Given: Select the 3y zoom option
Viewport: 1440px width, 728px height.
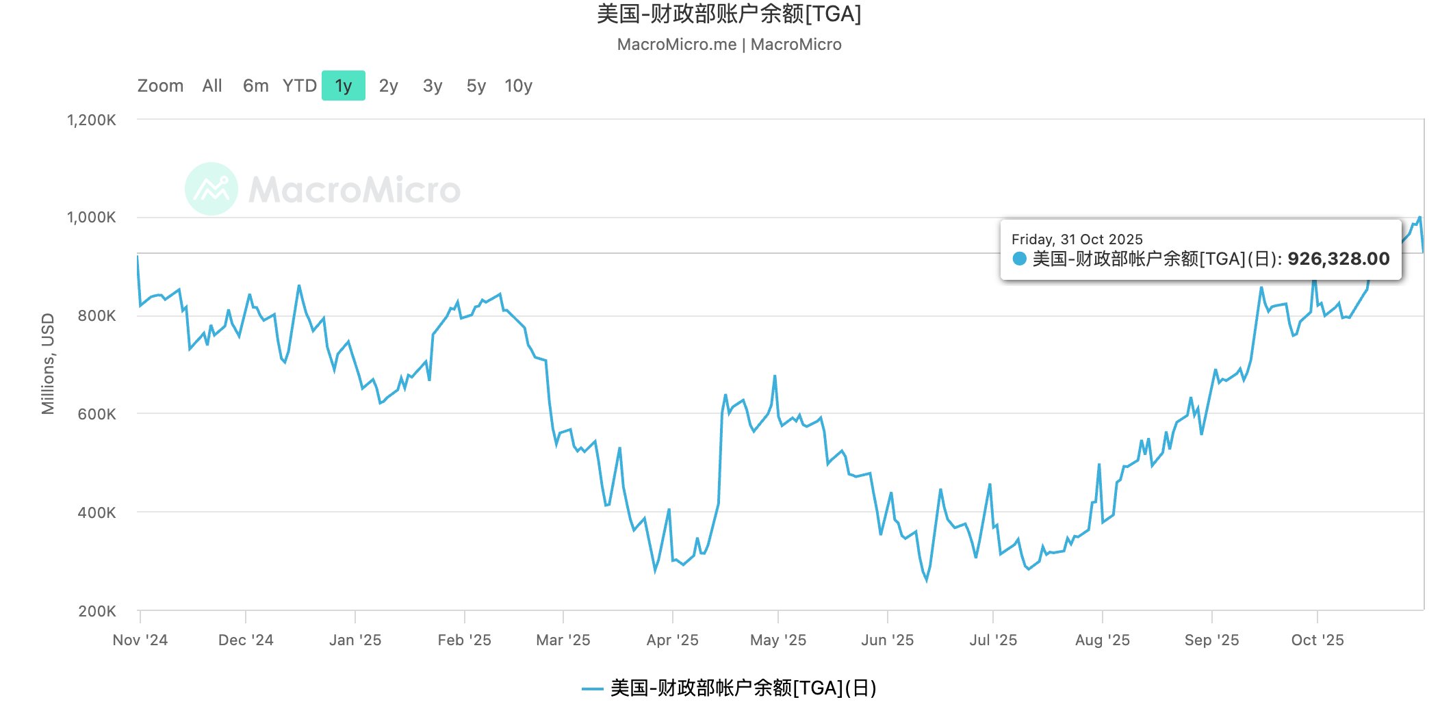Looking at the screenshot, I should click(x=433, y=86).
